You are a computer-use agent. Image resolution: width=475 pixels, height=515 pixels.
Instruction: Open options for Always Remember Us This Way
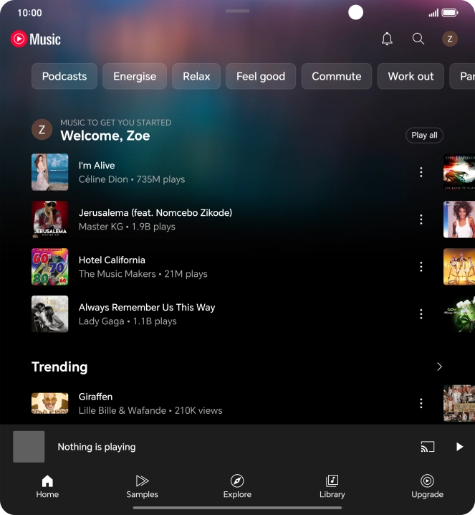421,314
